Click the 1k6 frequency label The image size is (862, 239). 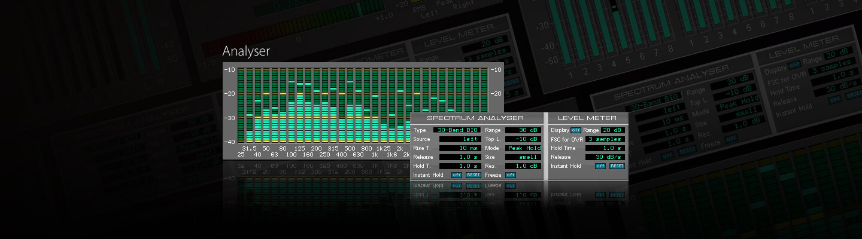coord(391,155)
